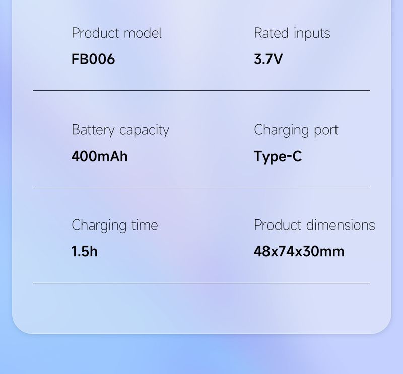The width and height of the screenshot is (403, 374).
Task: Click the word "inputs" in the rated label
Action: 313,33
